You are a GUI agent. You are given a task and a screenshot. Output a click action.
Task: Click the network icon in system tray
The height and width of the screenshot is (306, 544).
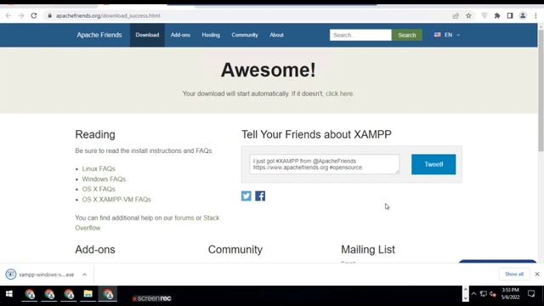(x=484, y=294)
